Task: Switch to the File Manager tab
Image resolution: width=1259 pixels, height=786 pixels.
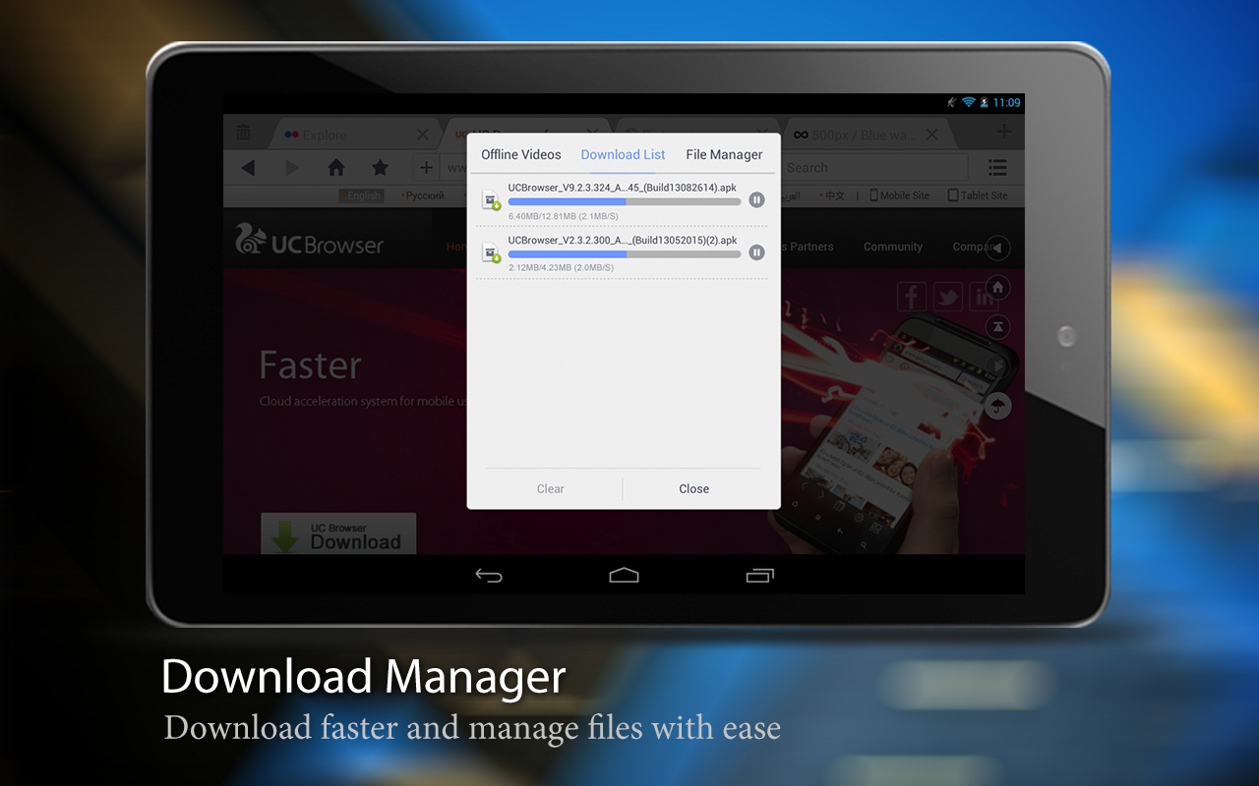Action: (724, 154)
